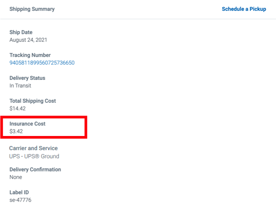Screen dimensions: 276x213
Task: Click the Tracking Number label
Action: 30,55
